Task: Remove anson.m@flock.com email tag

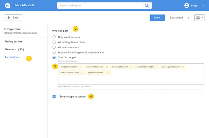Action: [107, 67]
